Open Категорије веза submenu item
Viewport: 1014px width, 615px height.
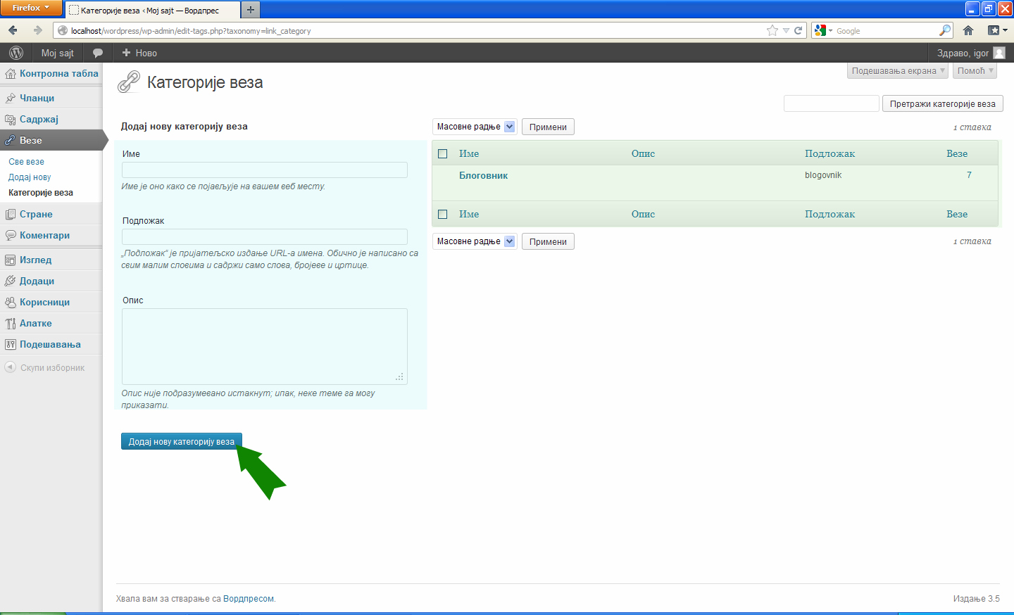(41, 193)
